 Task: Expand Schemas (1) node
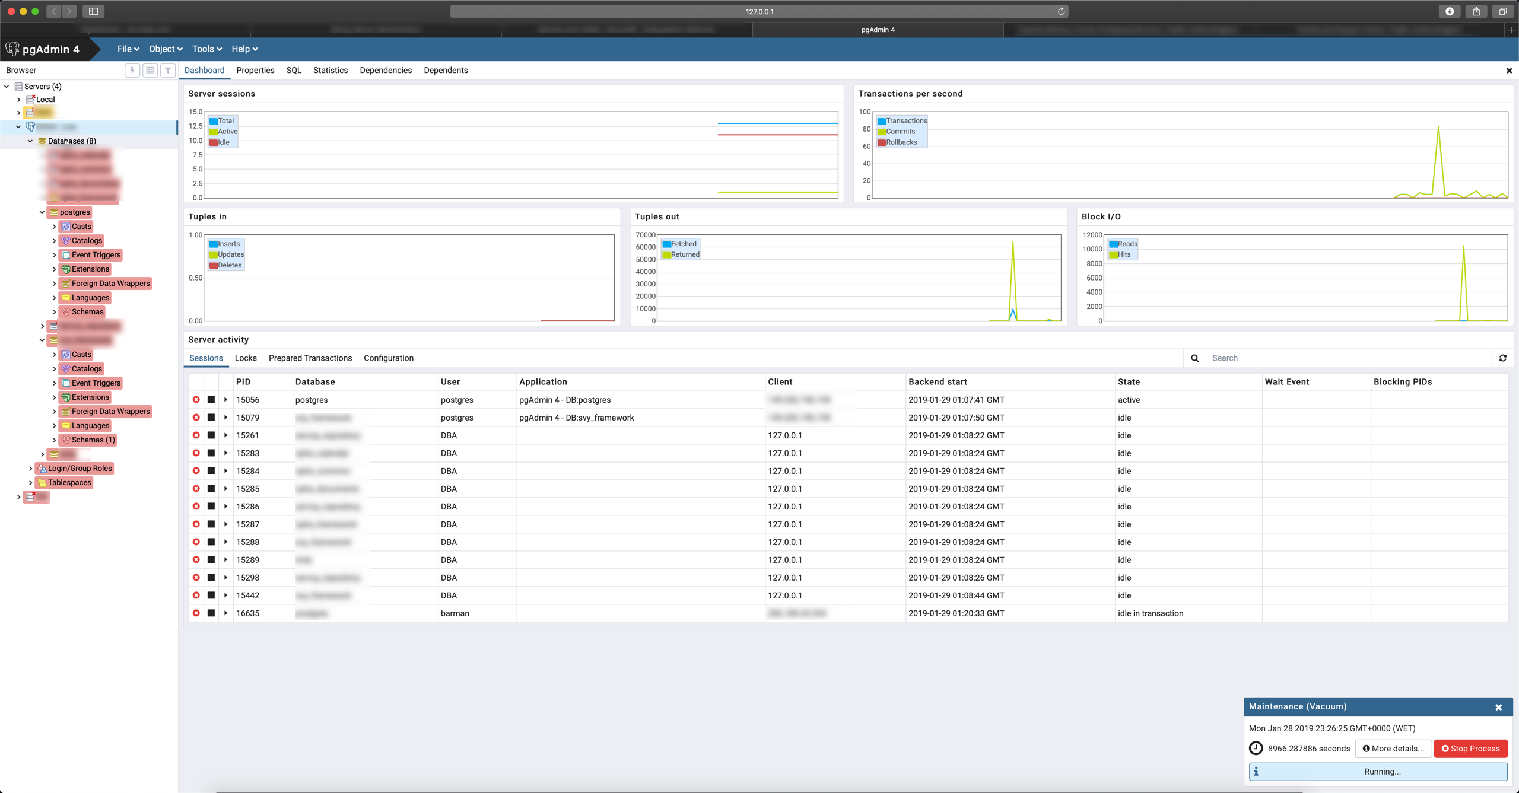(54, 440)
